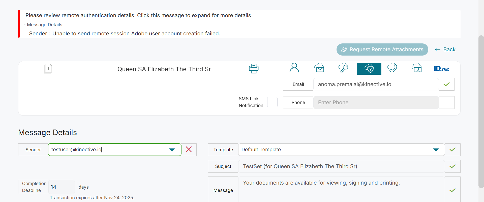484x202 pixels.
Task: Select the person (in-person signer) icon
Action: [x=294, y=68]
